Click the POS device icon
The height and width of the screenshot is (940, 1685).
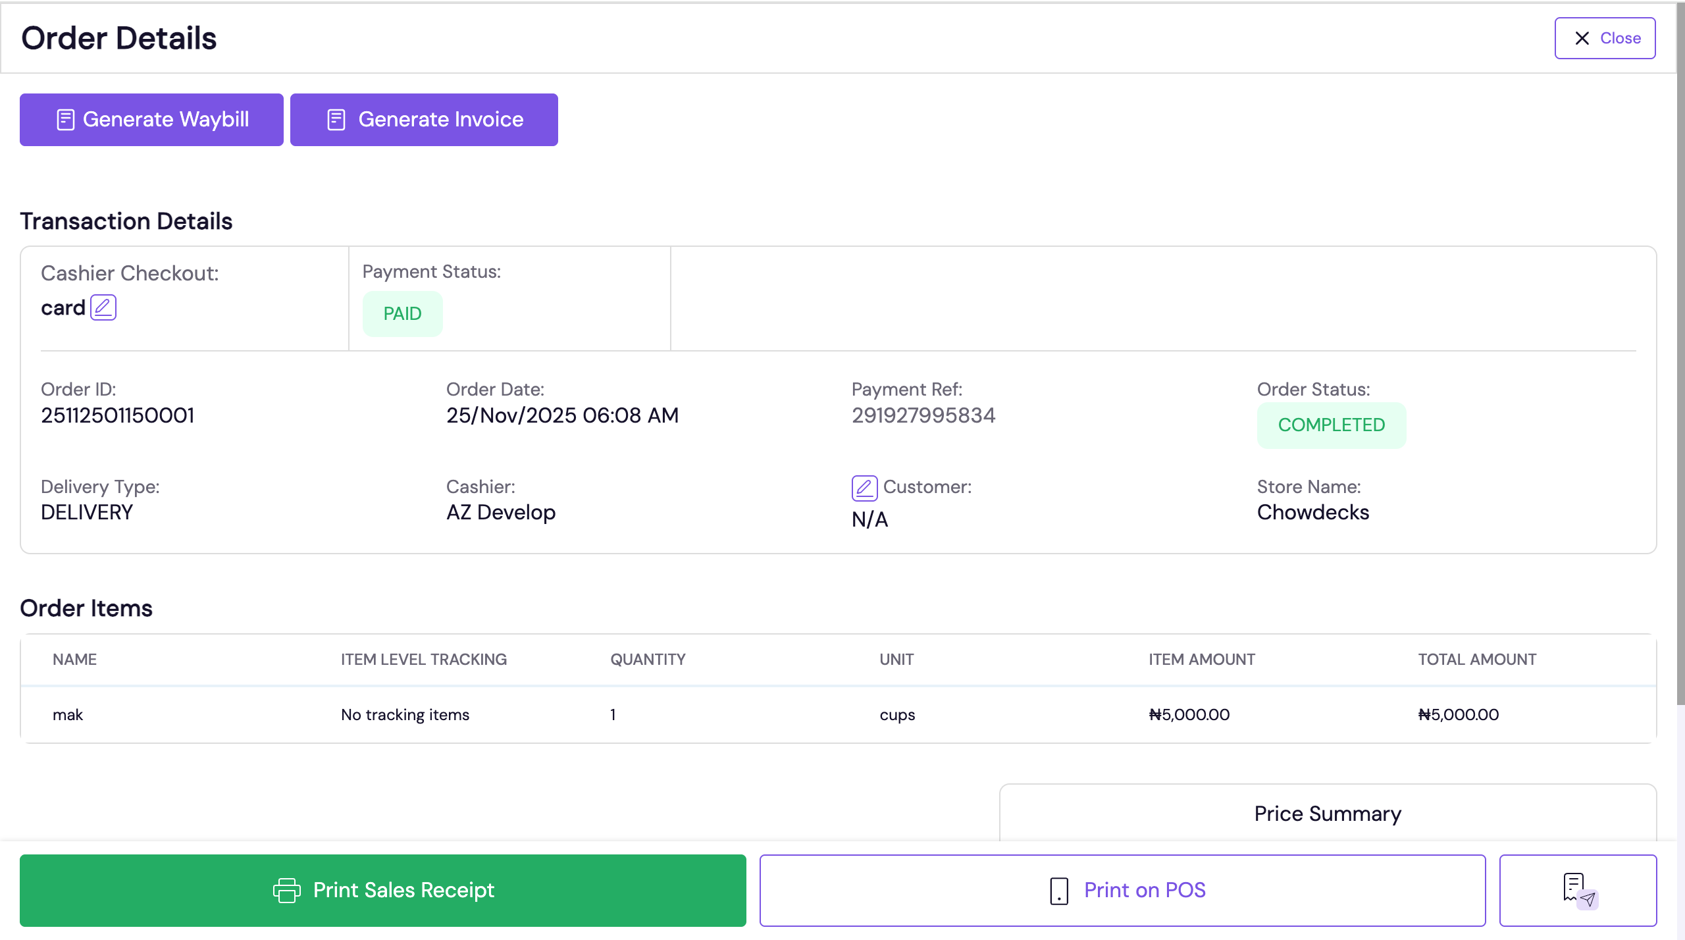[1059, 891]
